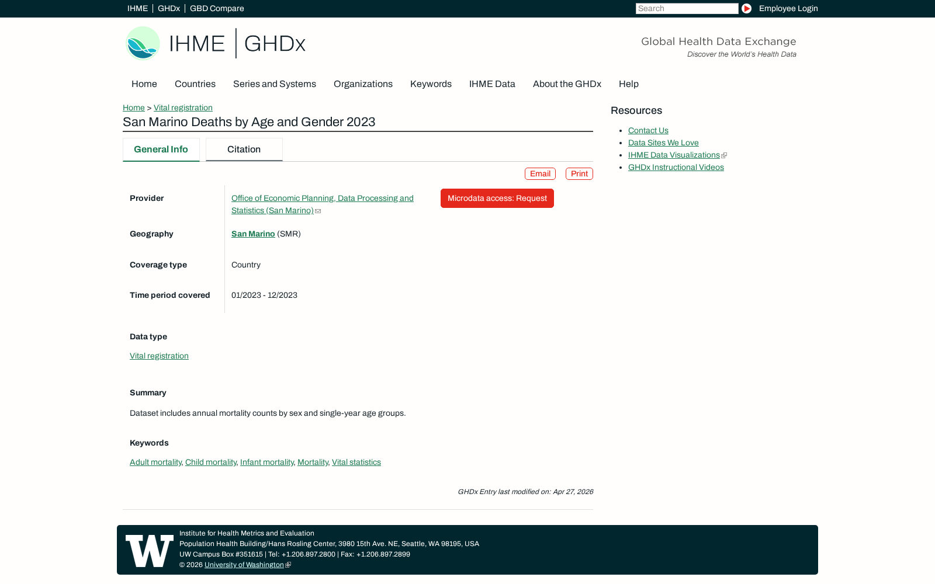Screen dimensions: 935x584
Task: Open the Countries menu
Action: (195, 84)
